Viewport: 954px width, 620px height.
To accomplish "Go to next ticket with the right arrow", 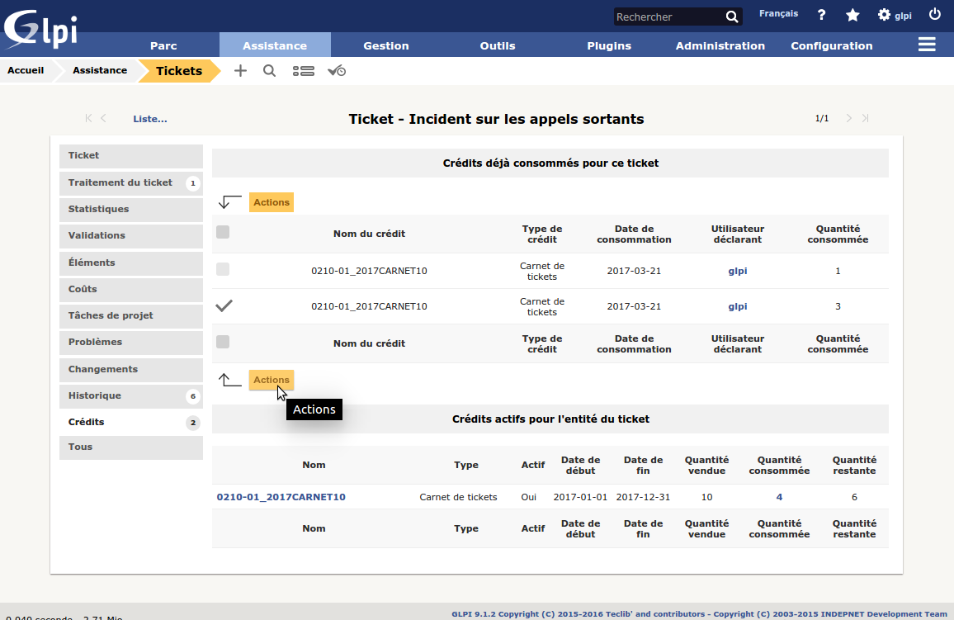I will [x=848, y=119].
